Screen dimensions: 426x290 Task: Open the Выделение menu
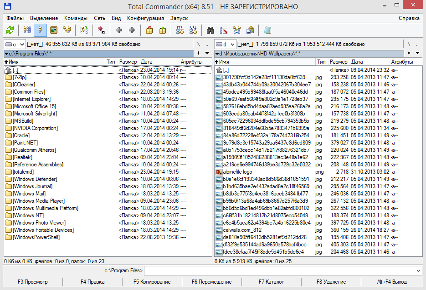[44, 18]
